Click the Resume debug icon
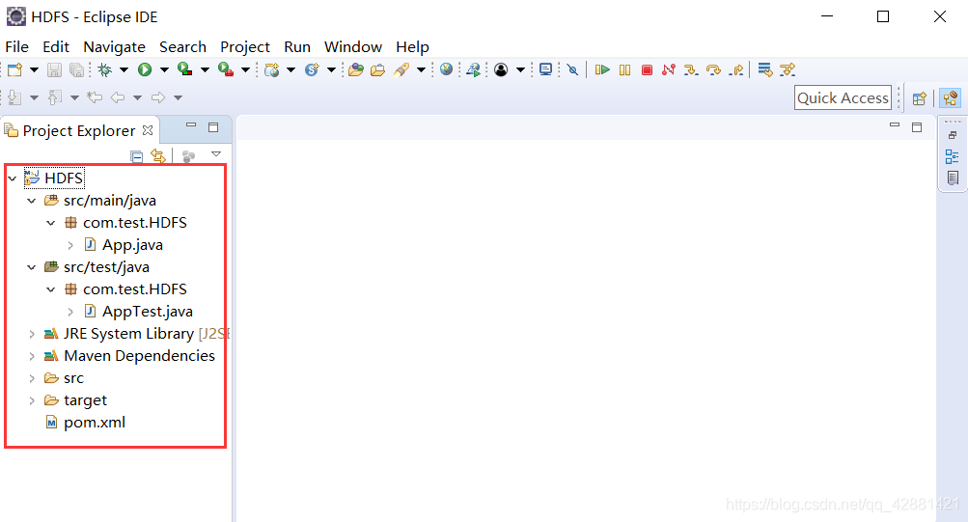The image size is (968, 522). 602,69
